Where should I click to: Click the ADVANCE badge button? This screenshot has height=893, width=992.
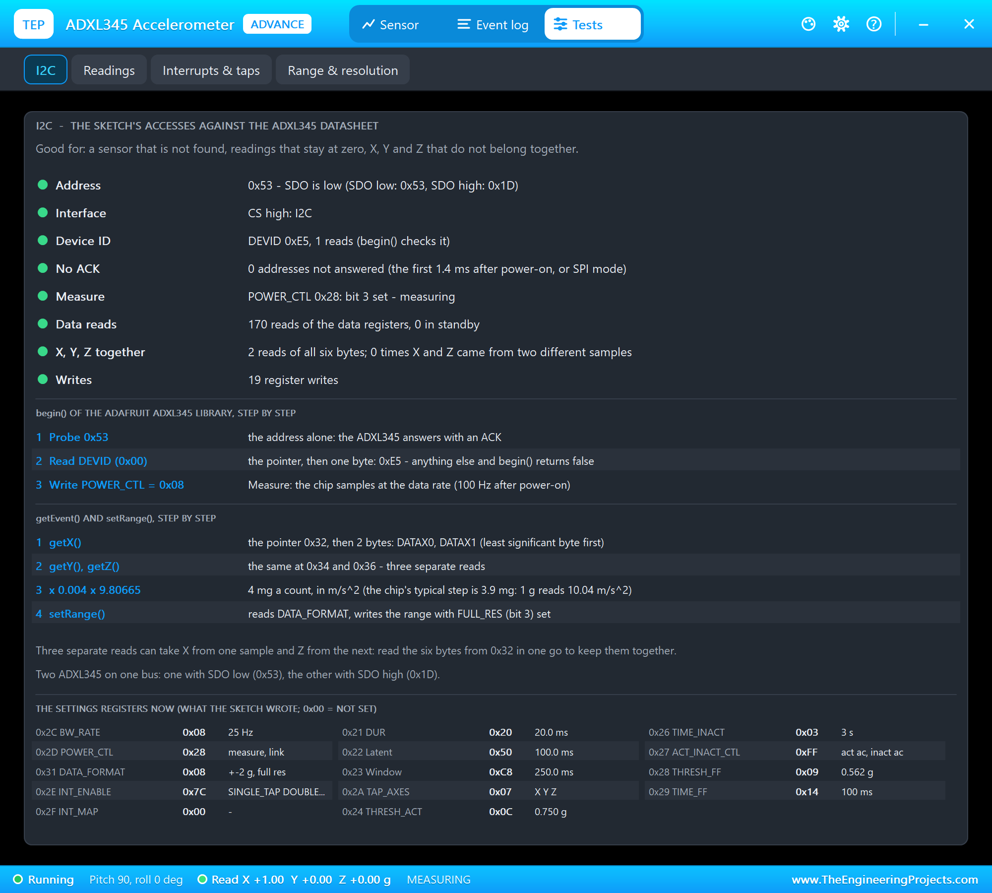[x=277, y=24]
